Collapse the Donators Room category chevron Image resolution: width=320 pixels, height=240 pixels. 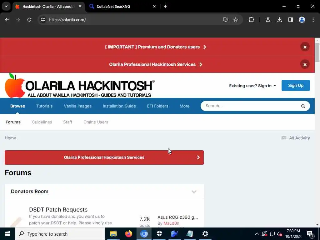194,192
